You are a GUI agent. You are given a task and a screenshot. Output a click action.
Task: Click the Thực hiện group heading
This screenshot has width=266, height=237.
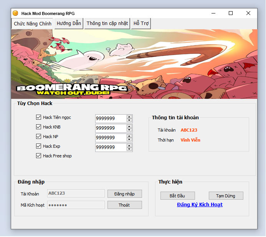[170, 182]
